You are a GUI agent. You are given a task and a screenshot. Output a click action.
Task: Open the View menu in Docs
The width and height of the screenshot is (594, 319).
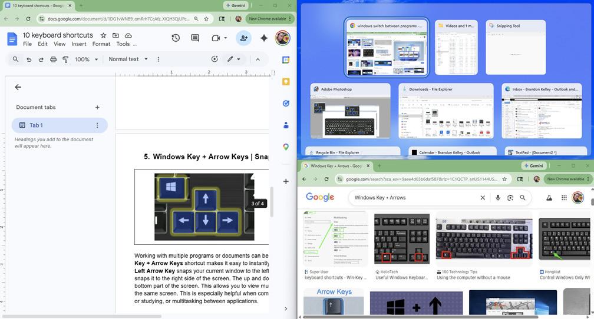tap(60, 44)
